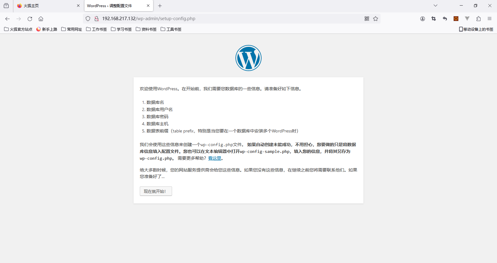The width and height of the screenshot is (497, 263).
Task: Bookmark this page with the star icon
Action: [376, 19]
